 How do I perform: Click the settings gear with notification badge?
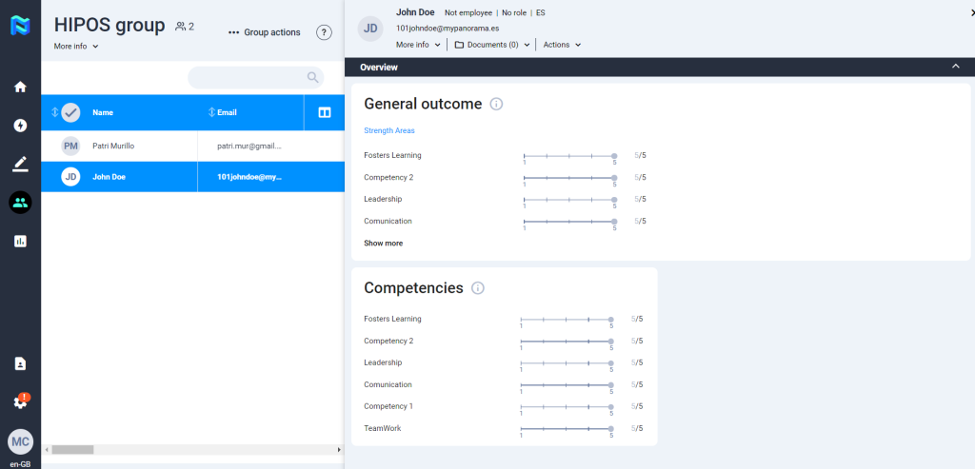pos(20,401)
